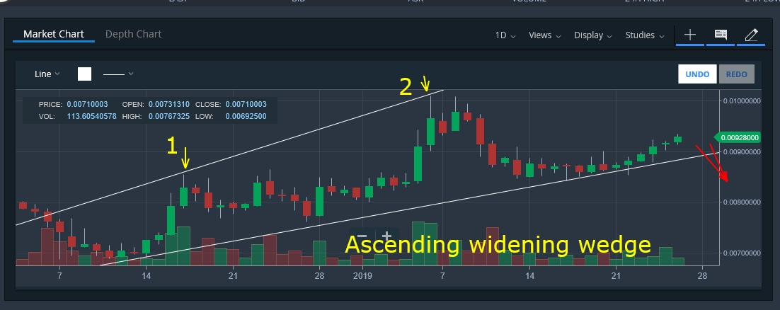This screenshot has width=780, height=310.
Task: Click the OPEN value 0.00731310
Action: pyautogui.click(x=168, y=105)
